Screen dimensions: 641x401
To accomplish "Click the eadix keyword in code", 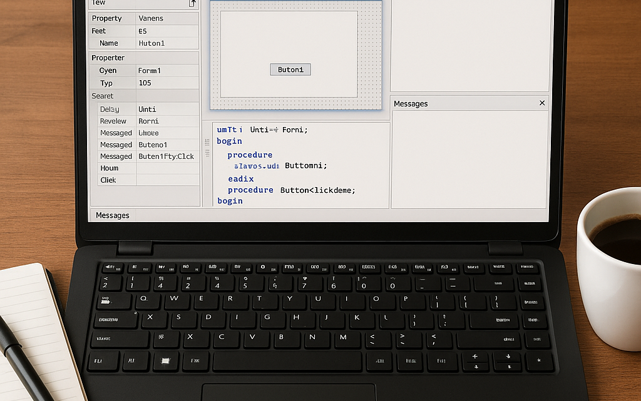I will (x=241, y=179).
